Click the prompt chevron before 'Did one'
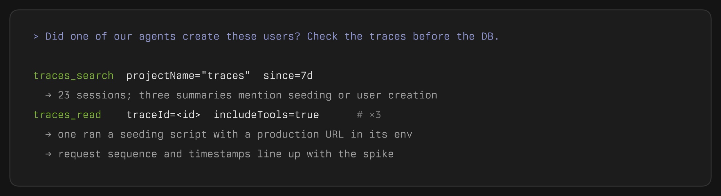The width and height of the screenshot is (721, 196). (36, 37)
